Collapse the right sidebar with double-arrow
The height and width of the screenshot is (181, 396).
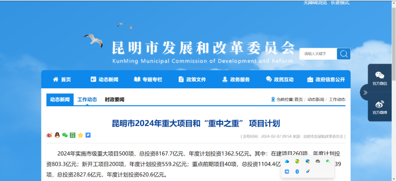pos(365,92)
